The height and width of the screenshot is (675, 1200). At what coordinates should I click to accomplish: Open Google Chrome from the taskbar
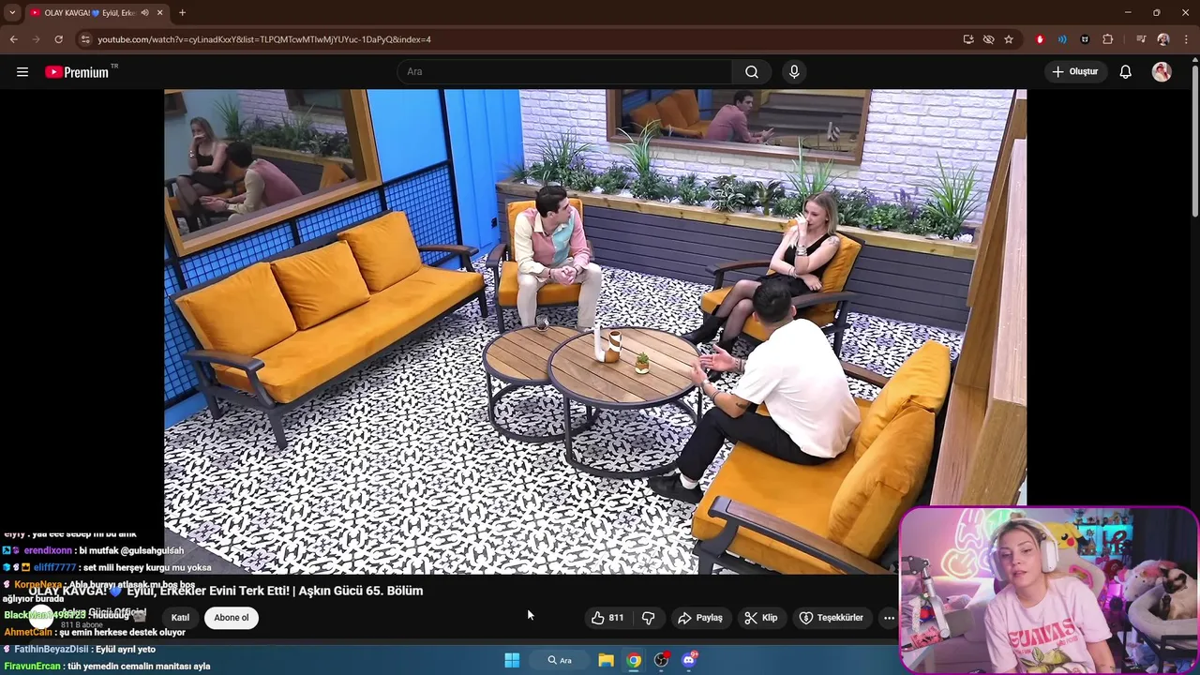(x=635, y=660)
